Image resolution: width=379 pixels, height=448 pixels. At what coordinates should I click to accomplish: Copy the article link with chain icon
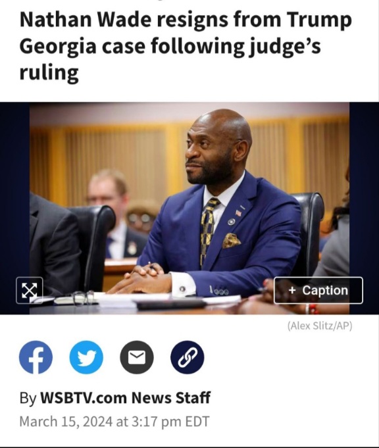tap(188, 357)
